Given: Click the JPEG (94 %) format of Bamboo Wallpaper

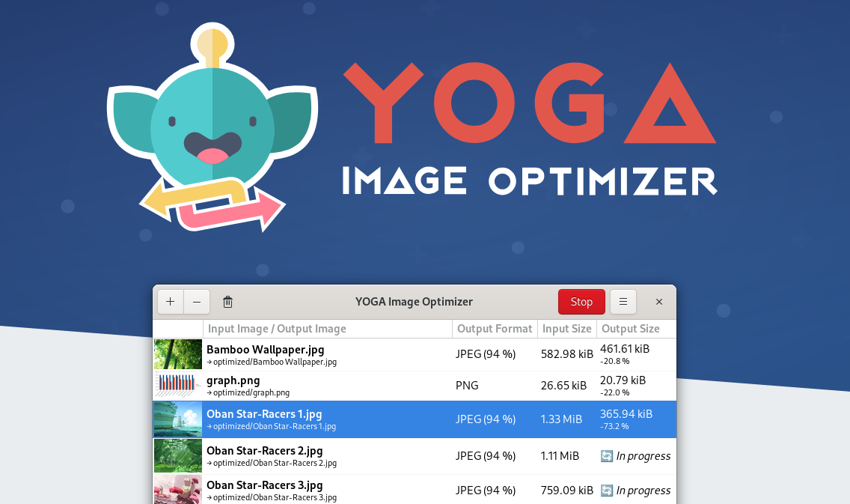Looking at the screenshot, I should 485,354.
